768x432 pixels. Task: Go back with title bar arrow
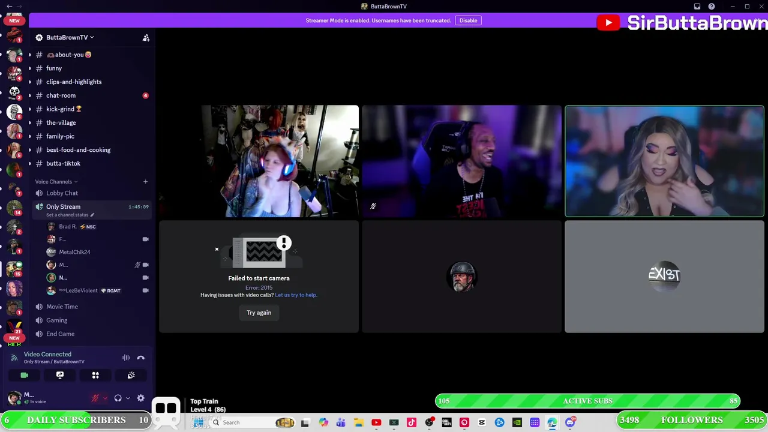pos(9,6)
